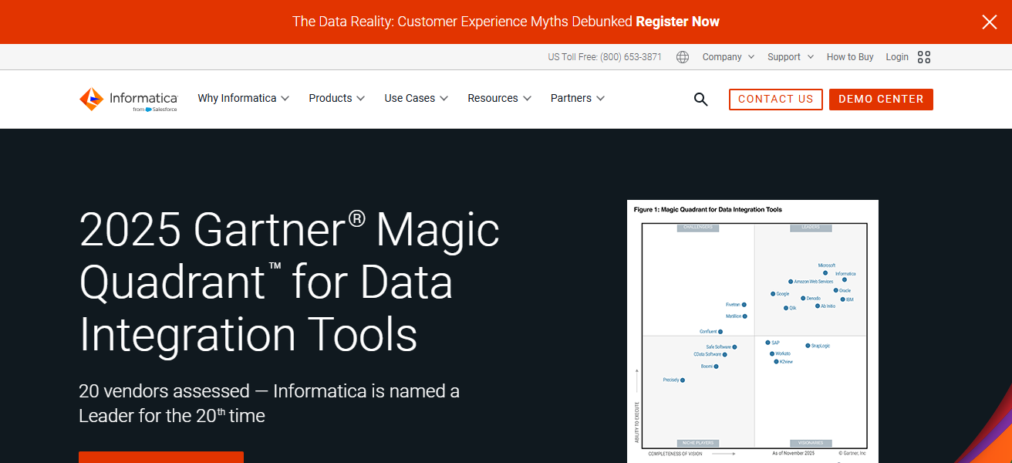Click the Login link
Screen dimensions: 1012x463
(897, 57)
